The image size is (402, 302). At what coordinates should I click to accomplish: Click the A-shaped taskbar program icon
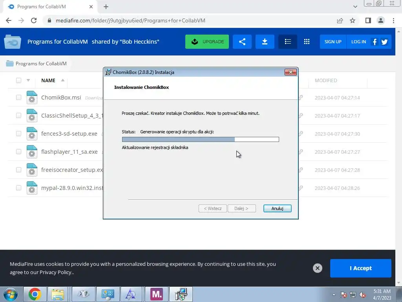click(x=130, y=294)
